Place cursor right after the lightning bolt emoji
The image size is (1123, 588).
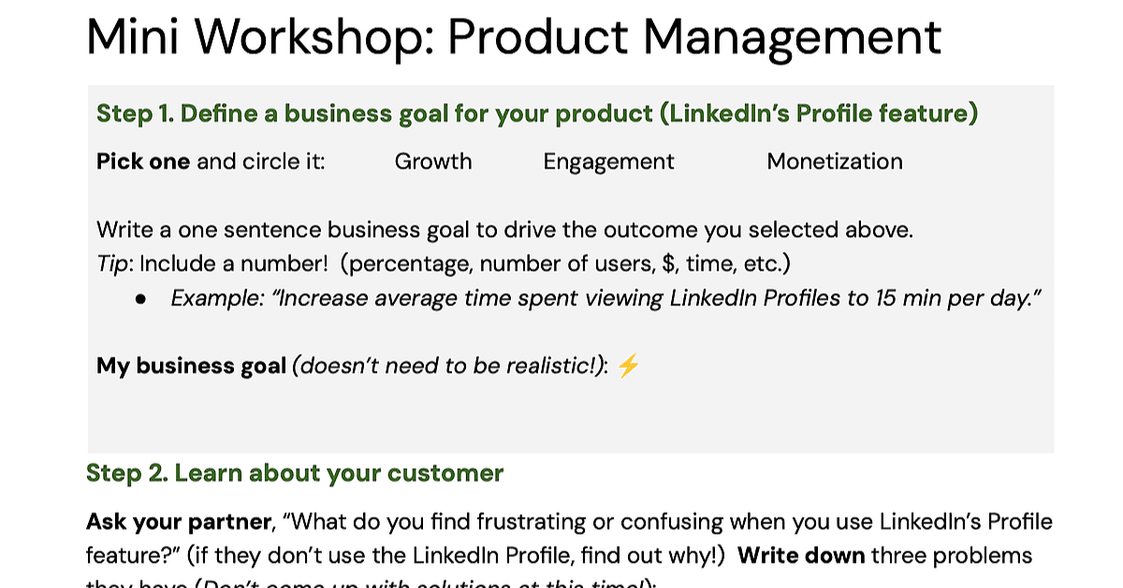(642, 366)
